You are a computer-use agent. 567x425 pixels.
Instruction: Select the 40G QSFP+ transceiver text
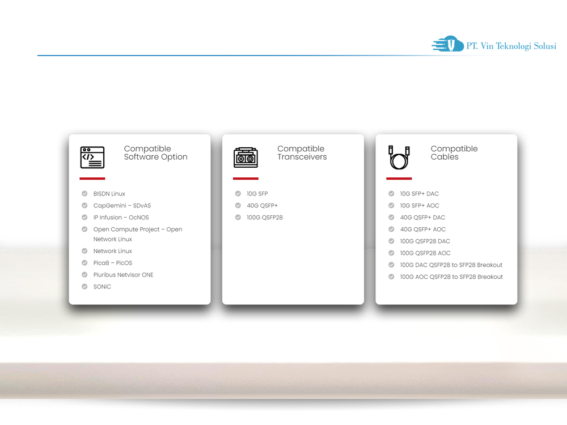click(262, 206)
